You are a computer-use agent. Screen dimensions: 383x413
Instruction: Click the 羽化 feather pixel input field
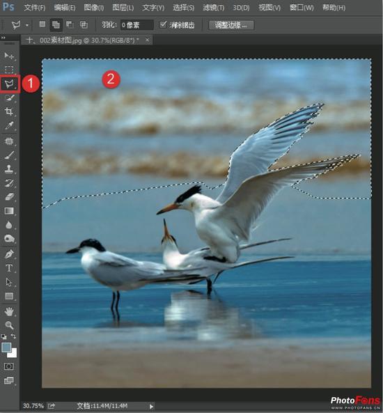(x=136, y=25)
